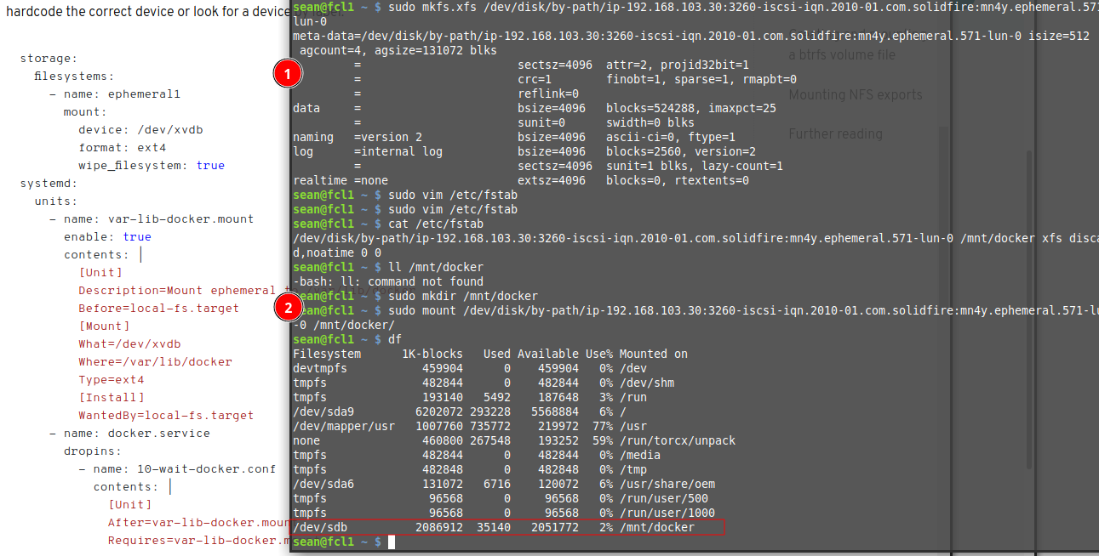The image size is (1099, 556).
Task: Click the 'units:' YAML key
Action: click(56, 201)
